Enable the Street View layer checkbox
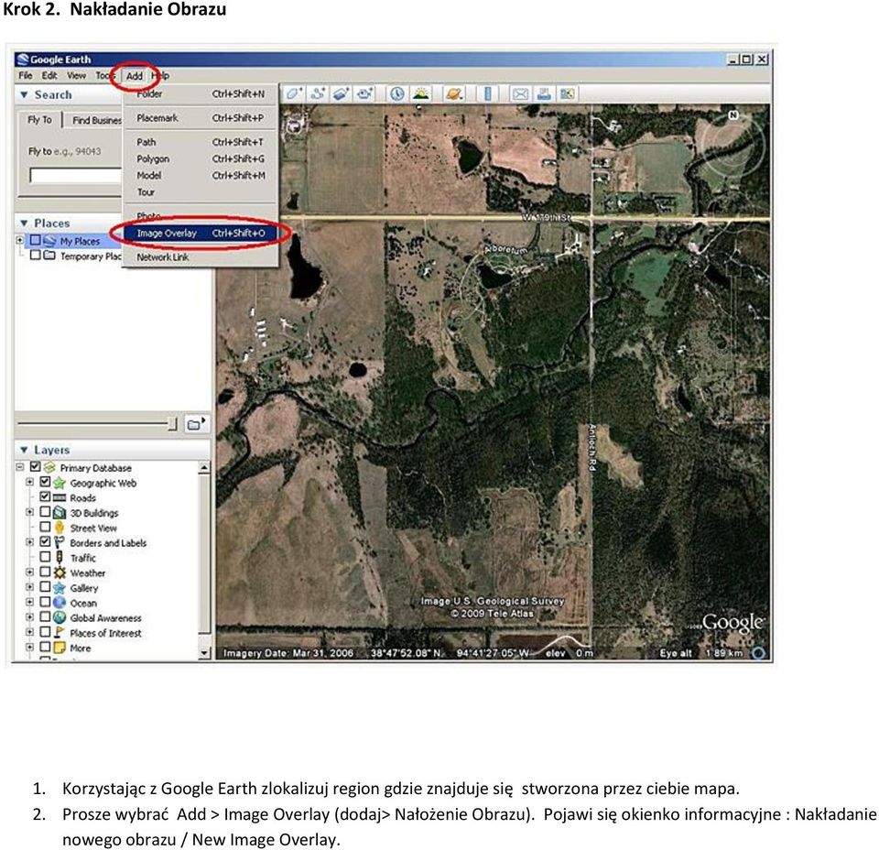This screenshot has width=879, height=850. tap(45, 527)
